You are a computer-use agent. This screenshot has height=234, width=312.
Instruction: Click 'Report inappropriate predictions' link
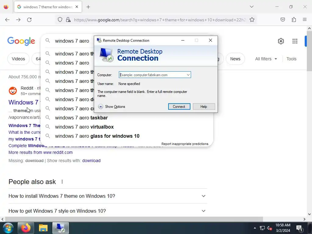[x=185, y=144]
